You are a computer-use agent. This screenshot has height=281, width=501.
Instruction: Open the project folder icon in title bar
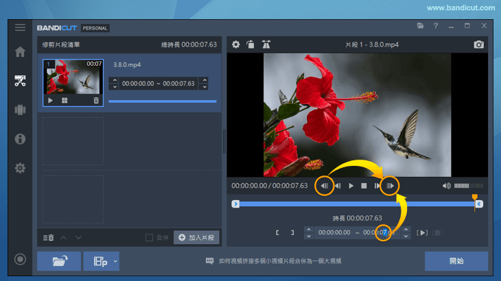[x=420, y=26]
